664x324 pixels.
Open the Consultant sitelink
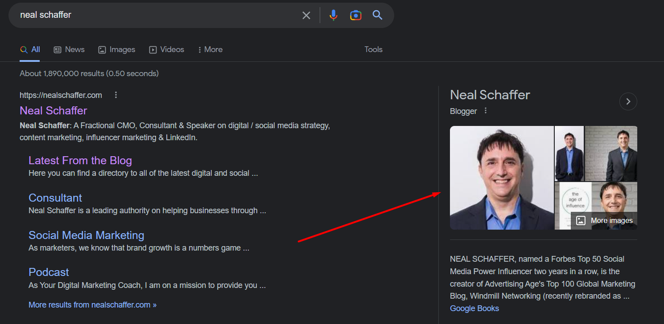[55, 198]
